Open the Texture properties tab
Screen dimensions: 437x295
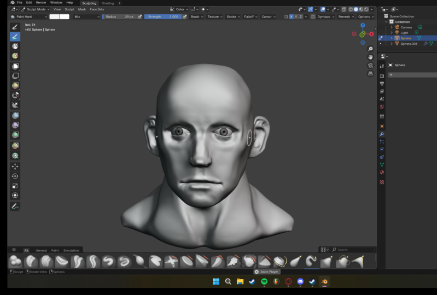[x=382, y=182]
